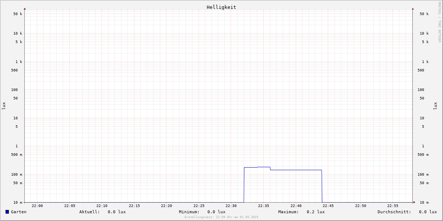
Task: Click the blue Garten legend color box
Action: click(7, 212)
